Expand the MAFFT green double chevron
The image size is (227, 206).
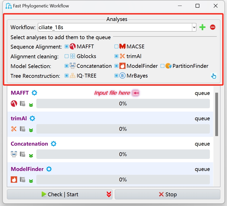pos(31,105)
